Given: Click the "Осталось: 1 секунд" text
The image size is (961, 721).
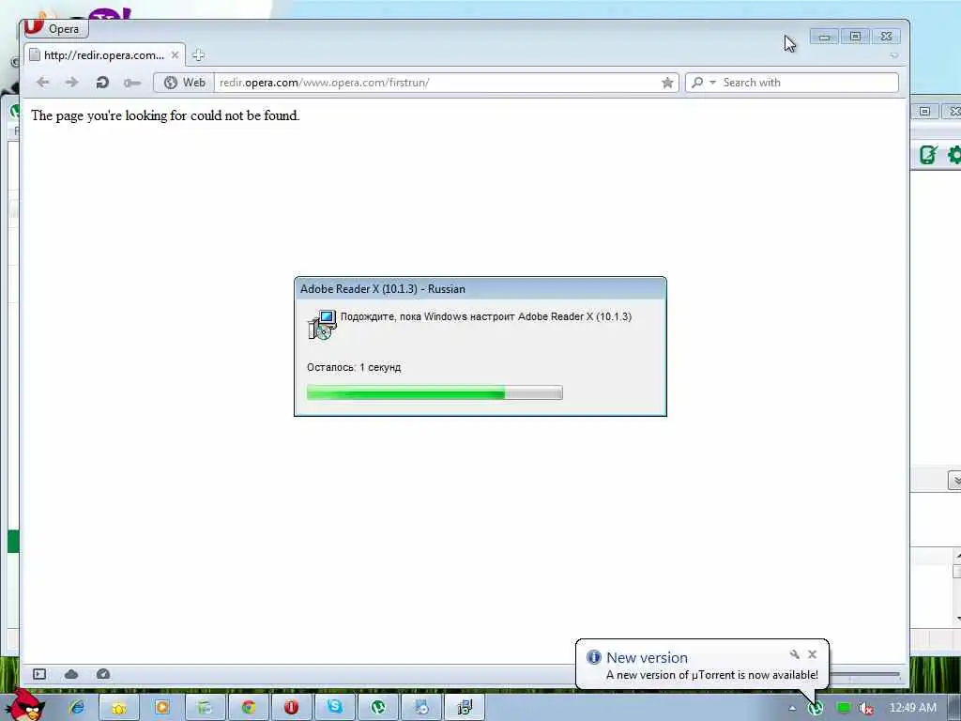Looking at the screenshot, I should (x=354, y=367).
